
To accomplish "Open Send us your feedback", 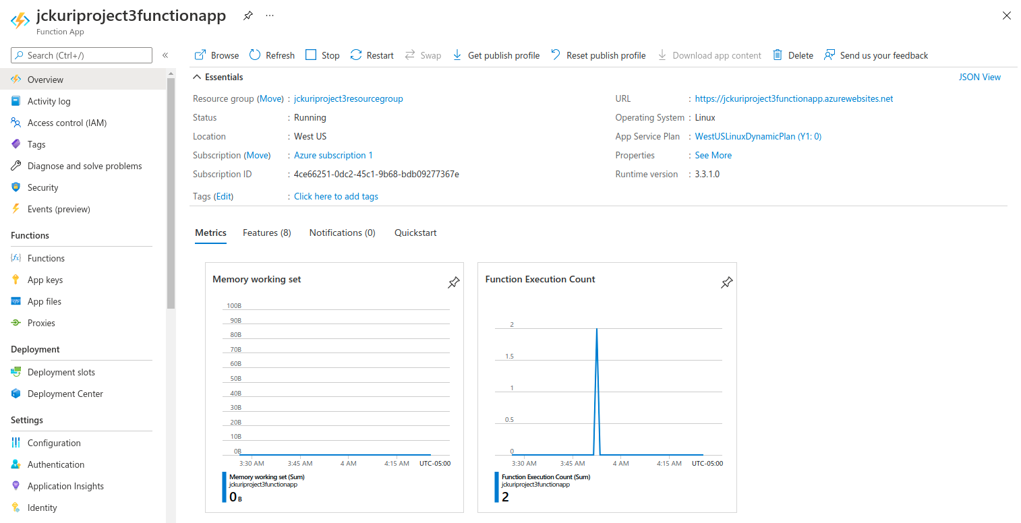I will click(x=876, y=55).
